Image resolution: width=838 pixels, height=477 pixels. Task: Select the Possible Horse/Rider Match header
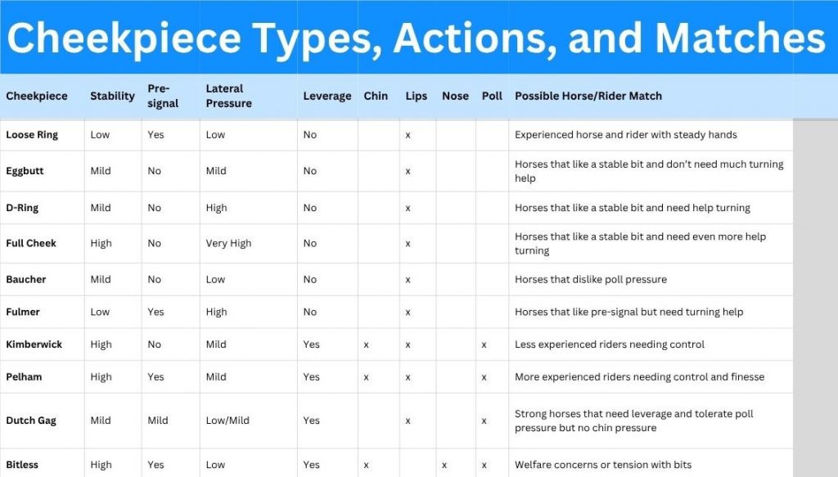pyautogui.click(x=588, y=96)
